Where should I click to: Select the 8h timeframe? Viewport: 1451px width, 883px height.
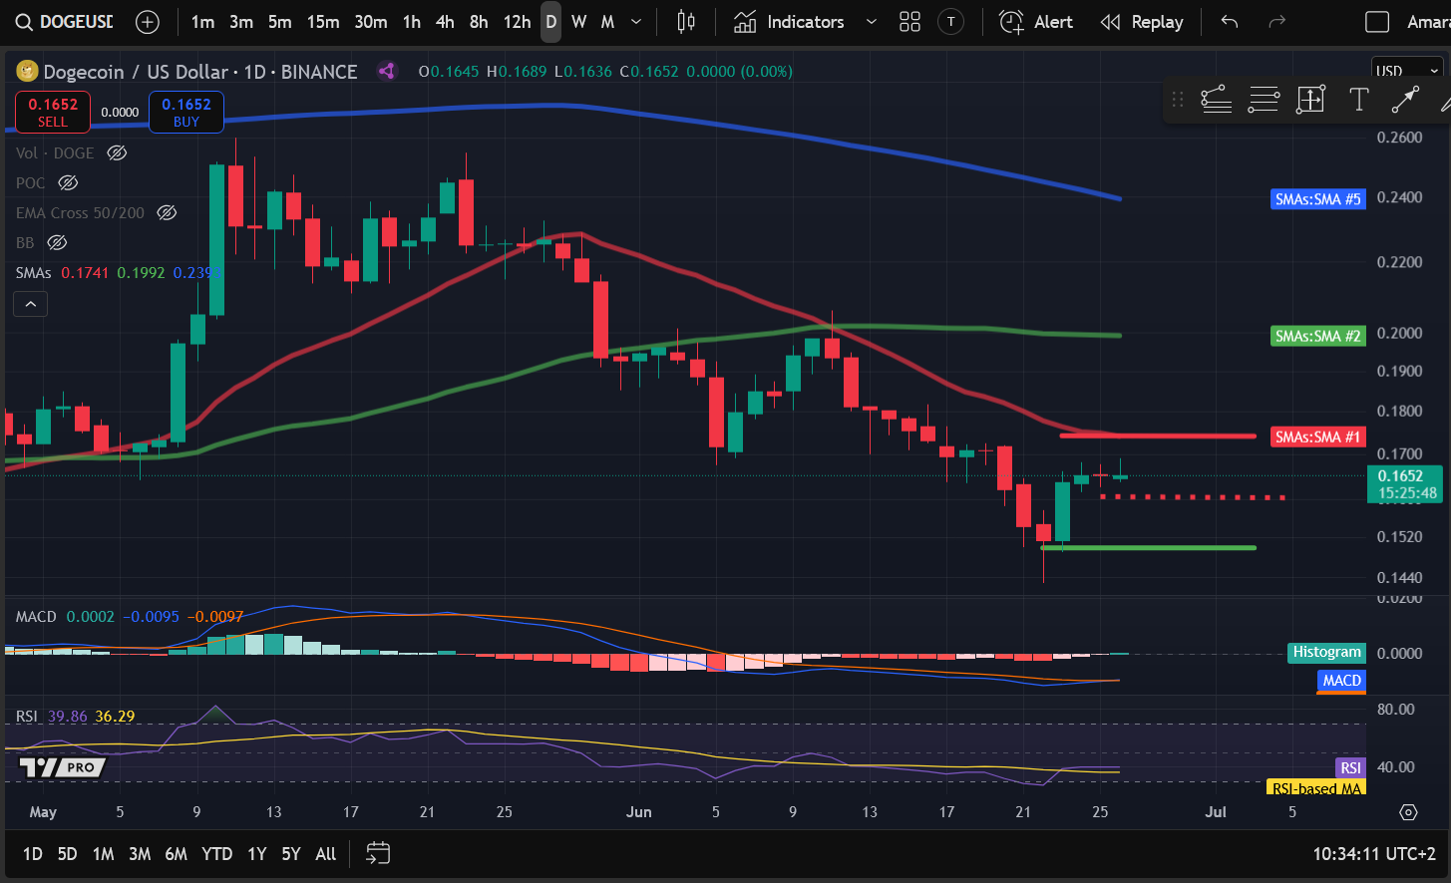tap(479, 22)
